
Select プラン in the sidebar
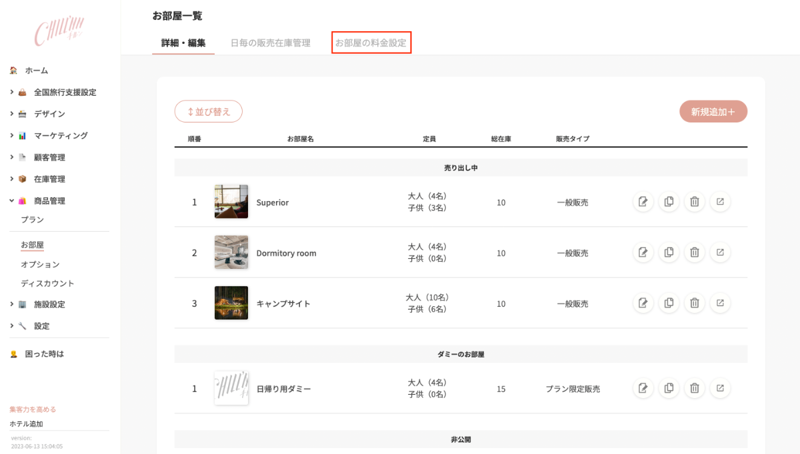[x=32, y=220]
